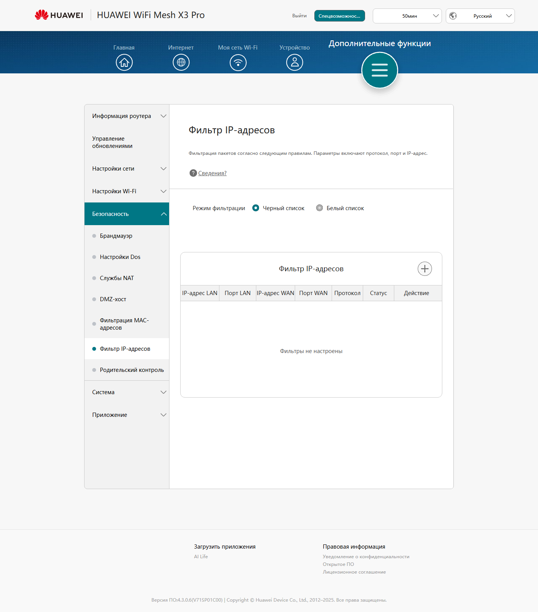Open Службы NAT page
The image size is (538, 612).
click(x=127, y=278)
